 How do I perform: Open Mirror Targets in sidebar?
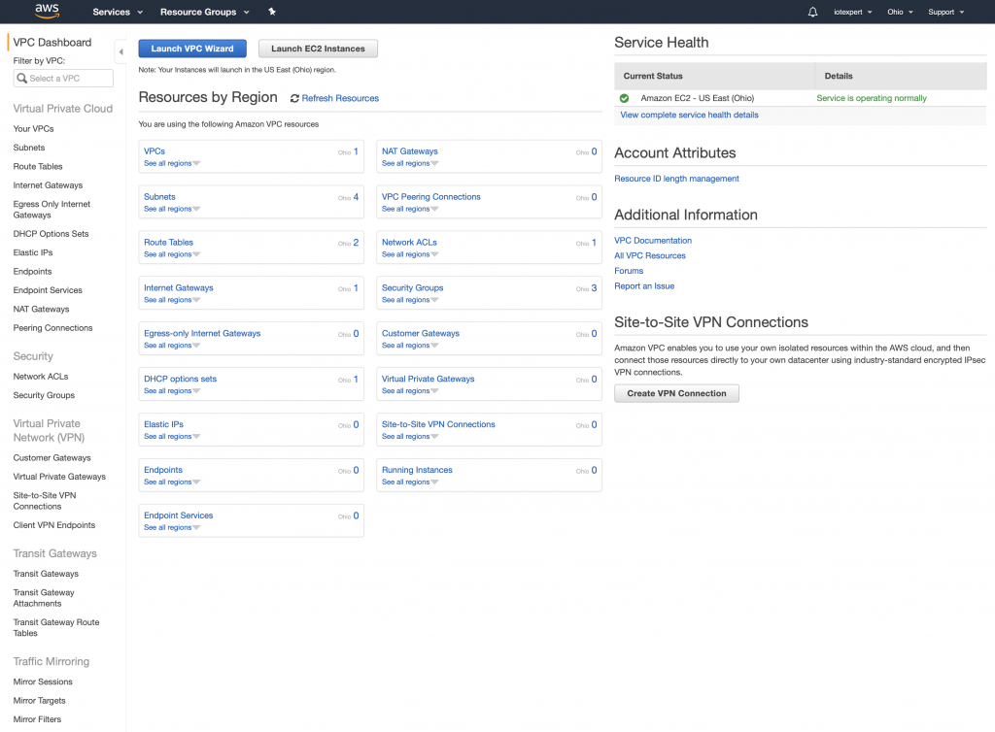(x=39, y=701)
